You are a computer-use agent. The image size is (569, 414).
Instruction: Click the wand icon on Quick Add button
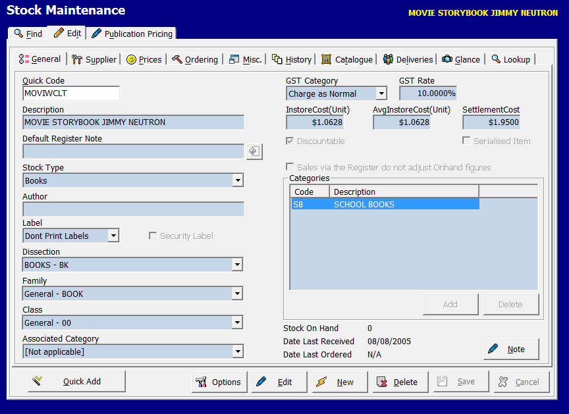(38, 380)
